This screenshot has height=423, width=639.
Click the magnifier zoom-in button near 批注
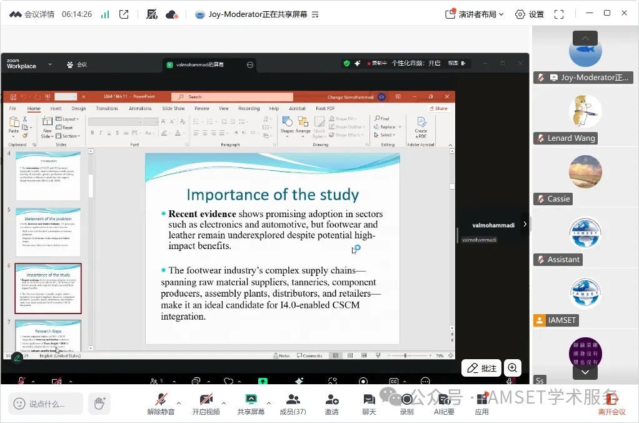(512, 368)
